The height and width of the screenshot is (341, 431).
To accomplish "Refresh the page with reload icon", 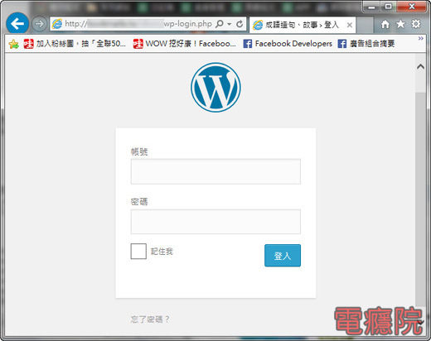I will pyautogui.click(x=240, y=24).
